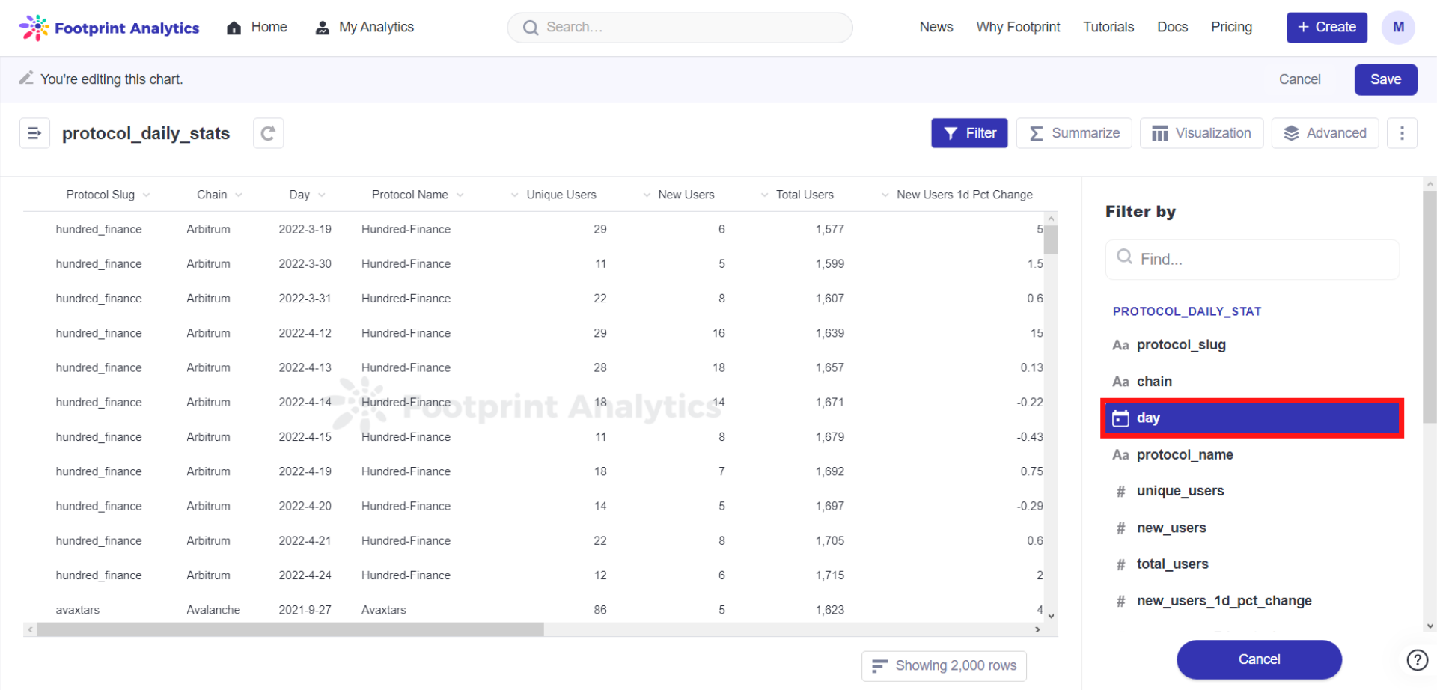Open the help question mark icon
The height and width of the screenshot is (690, 1437).
click(x=1417, y=659)
